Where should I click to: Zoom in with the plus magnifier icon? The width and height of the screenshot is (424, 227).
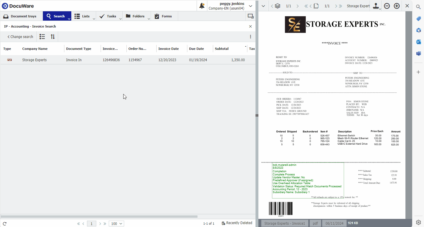coord(397,6)
